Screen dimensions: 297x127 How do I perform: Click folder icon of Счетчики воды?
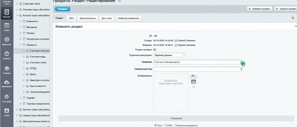[x=27, y=57]
